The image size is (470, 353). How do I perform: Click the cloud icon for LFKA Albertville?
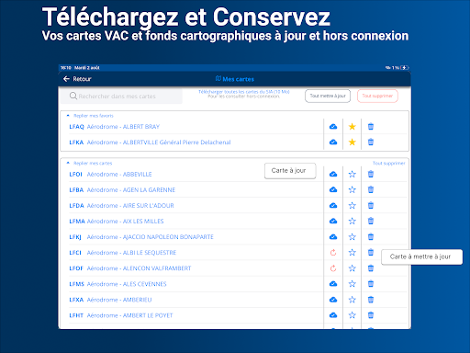pyautogui.click(x=333, y=142)
